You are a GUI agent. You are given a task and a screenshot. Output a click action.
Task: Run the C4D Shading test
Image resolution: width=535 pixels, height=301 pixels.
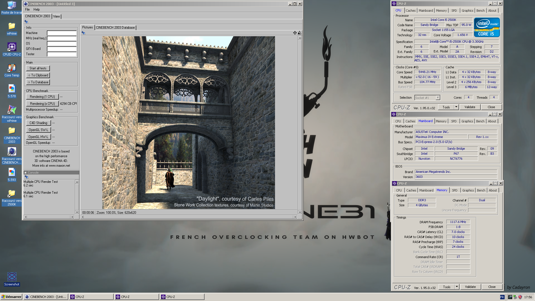38,123
